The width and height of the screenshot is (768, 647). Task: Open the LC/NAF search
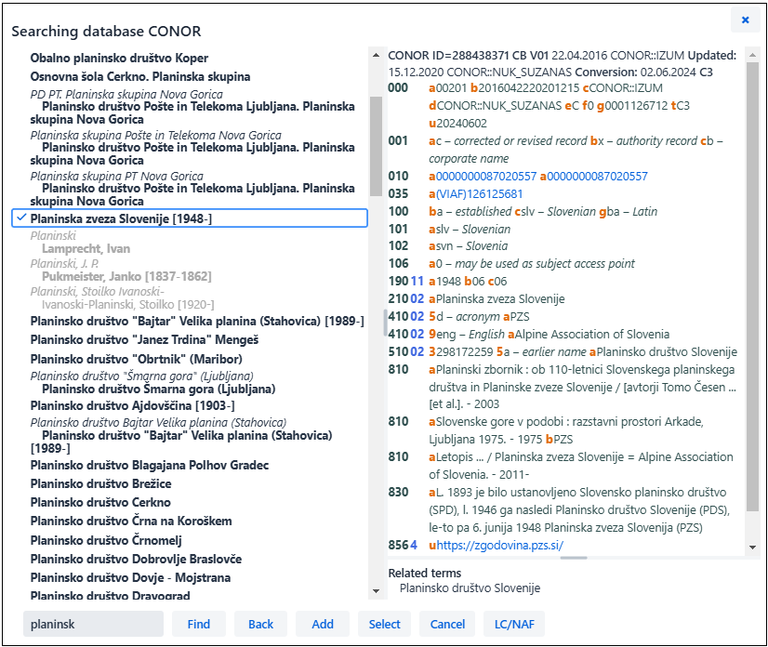tap(514, 624)
